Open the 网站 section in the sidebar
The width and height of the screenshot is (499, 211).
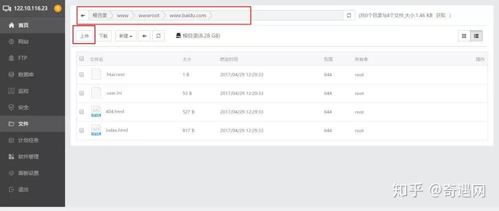[x=32, y=42]
